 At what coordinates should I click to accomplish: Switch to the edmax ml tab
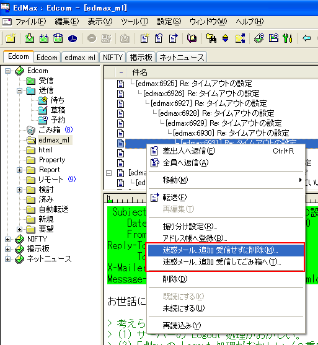click(x=80, y=58)
